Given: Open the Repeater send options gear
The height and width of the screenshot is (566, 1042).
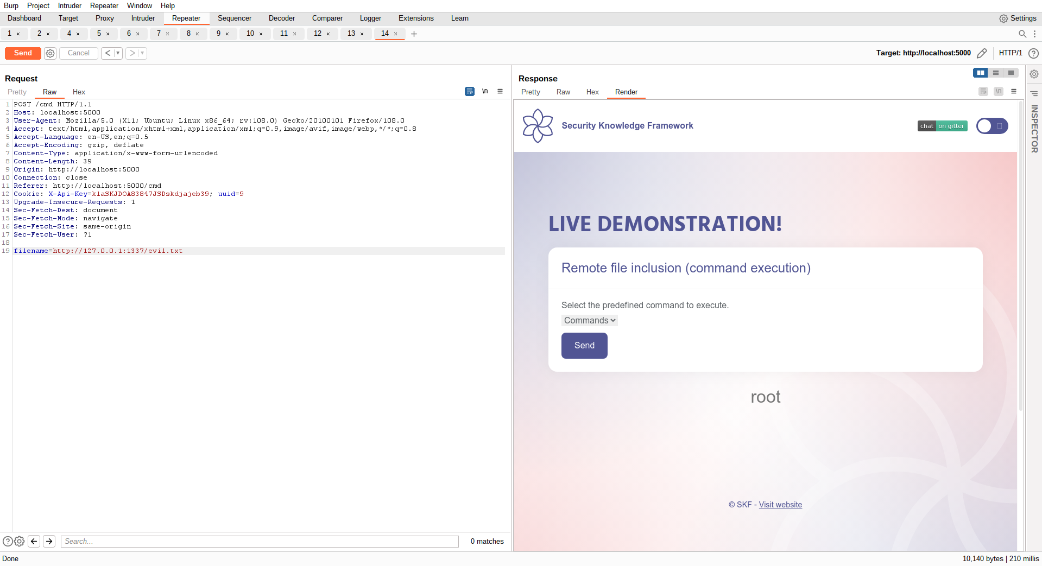Looking at the screenshot, I should pyautogui.click(x=50, y=53).
